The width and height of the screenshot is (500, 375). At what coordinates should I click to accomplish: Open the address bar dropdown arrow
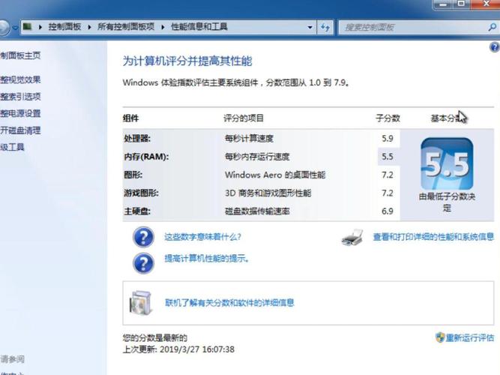(x=310, y=28)
